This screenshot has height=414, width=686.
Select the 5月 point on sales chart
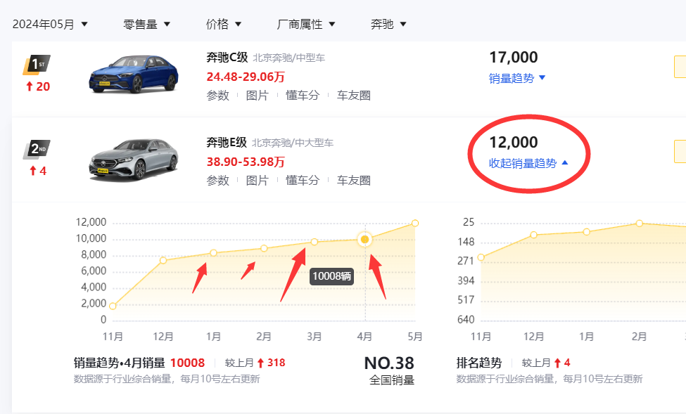tap(414, 223)
